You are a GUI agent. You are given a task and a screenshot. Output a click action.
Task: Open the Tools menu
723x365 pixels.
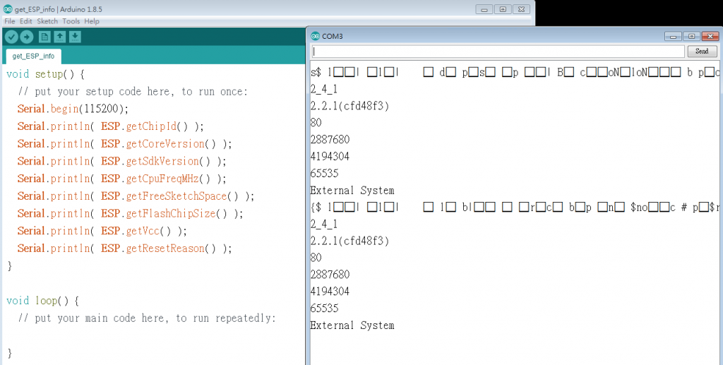click(71, 21)
